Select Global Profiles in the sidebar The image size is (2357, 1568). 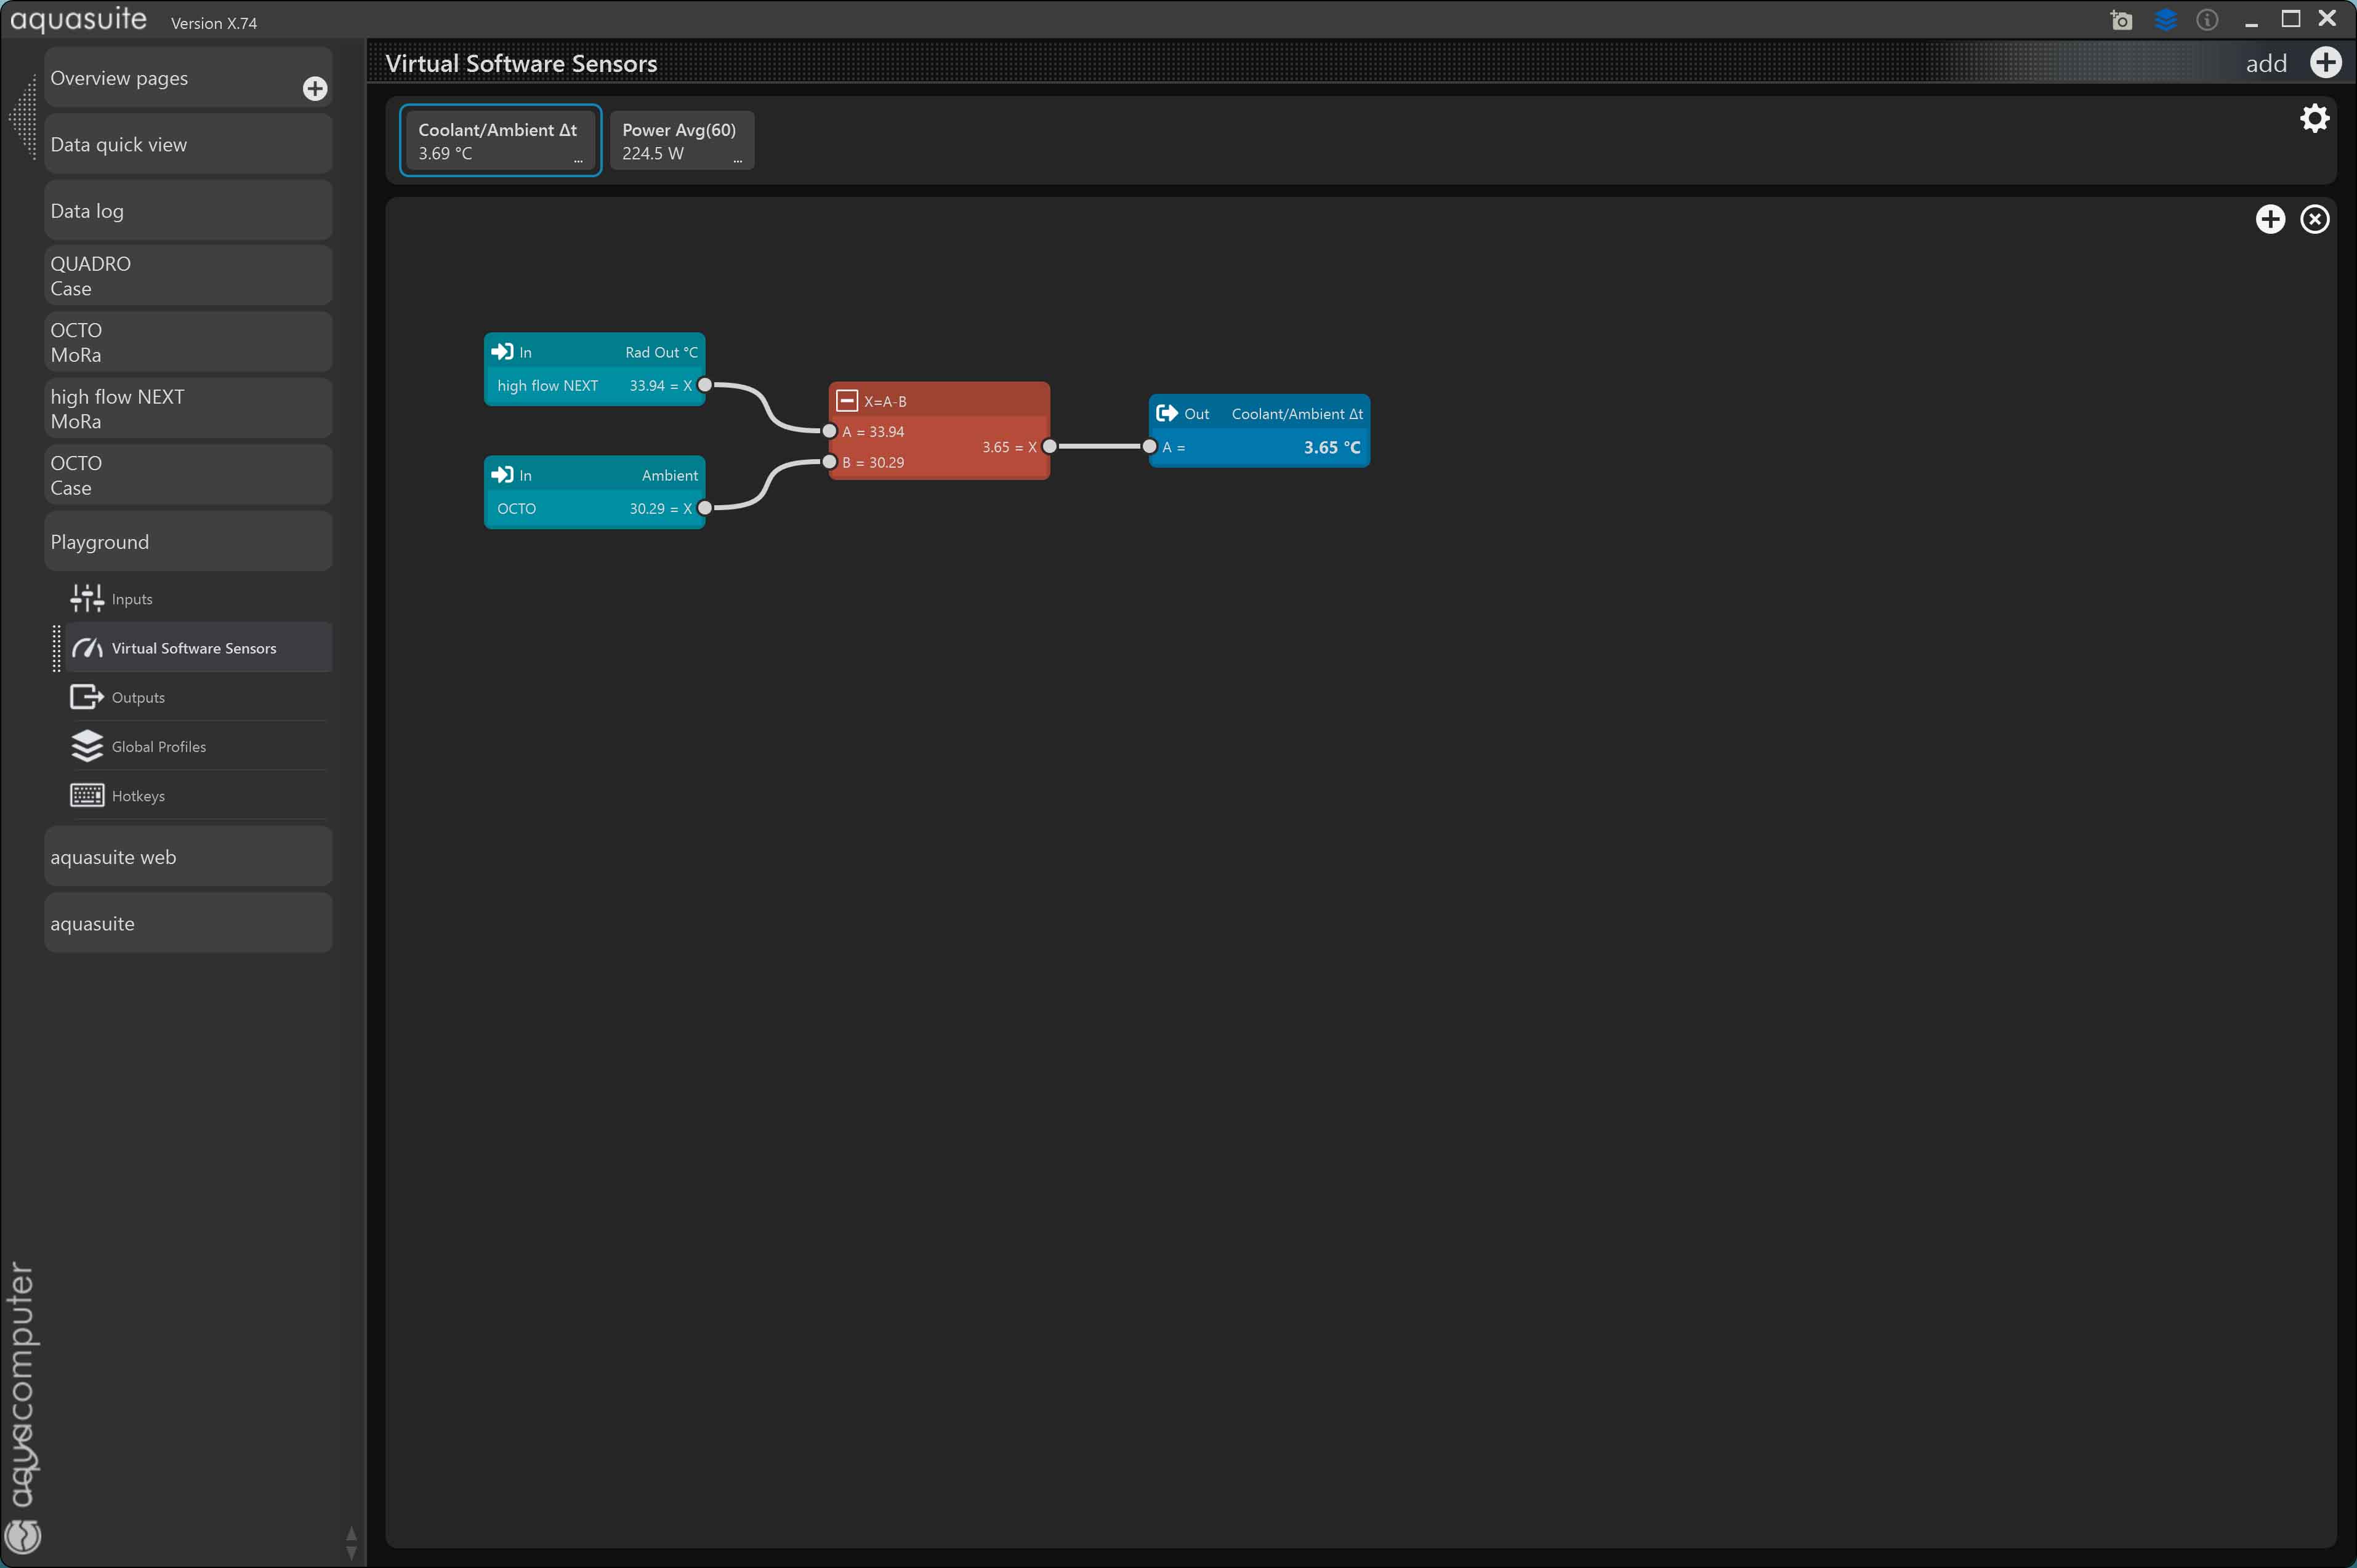click(158, 747)
